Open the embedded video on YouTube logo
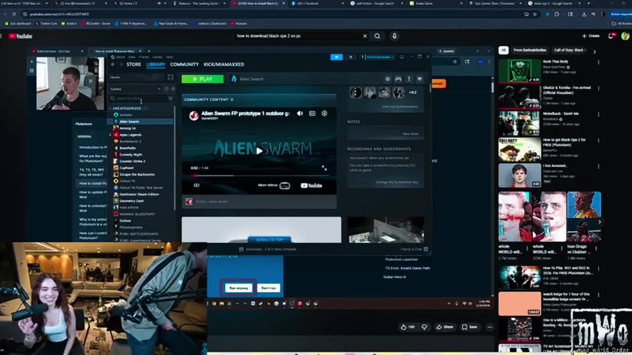Viewport: 632px width, 355px height. [312, 185]
